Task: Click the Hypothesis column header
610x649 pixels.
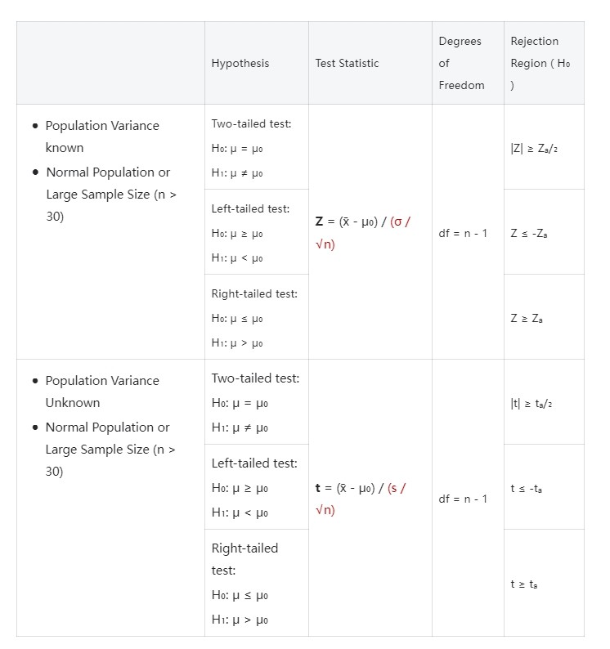Action: 240,63
